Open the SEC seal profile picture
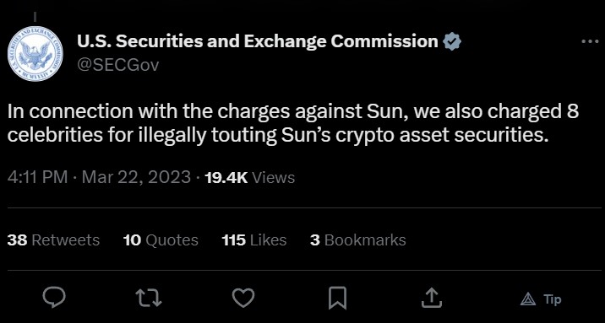The height and width of the screenshot is (323, 605). 35,53
